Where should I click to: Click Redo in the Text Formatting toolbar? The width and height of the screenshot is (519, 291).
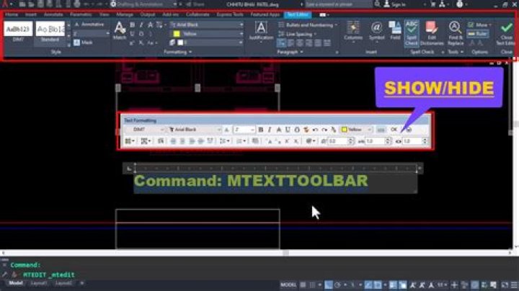click(324, 130)
